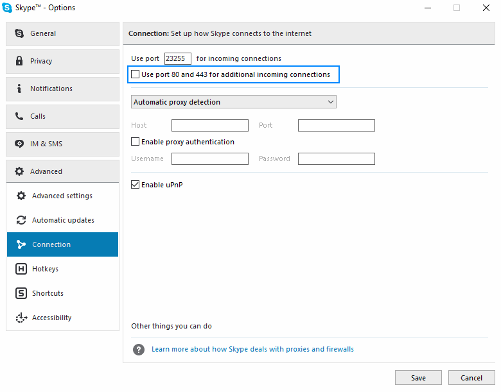
Task: Click the incoming connections port field
Action: point(178,58)
